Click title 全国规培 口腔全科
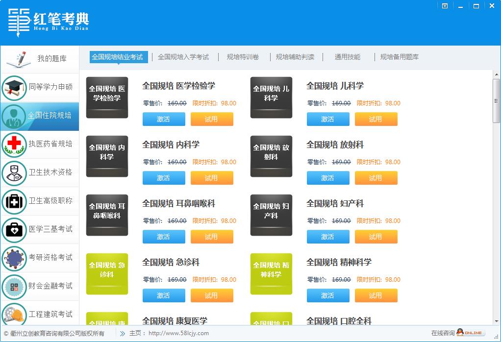 [x=339, y=320]
